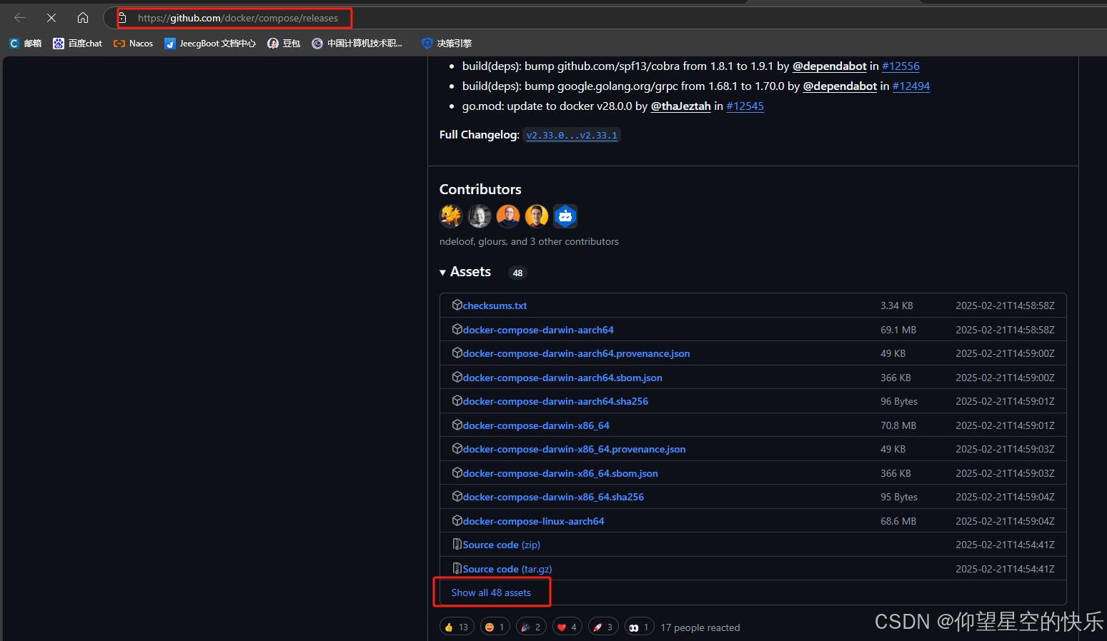Open the first yellow contributor avatar
This screenshot has height=641, width=1107.
tap(451, 216)
